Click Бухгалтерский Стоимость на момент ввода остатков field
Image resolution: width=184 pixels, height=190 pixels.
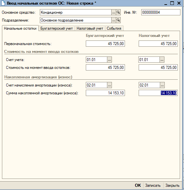[105, 68]
